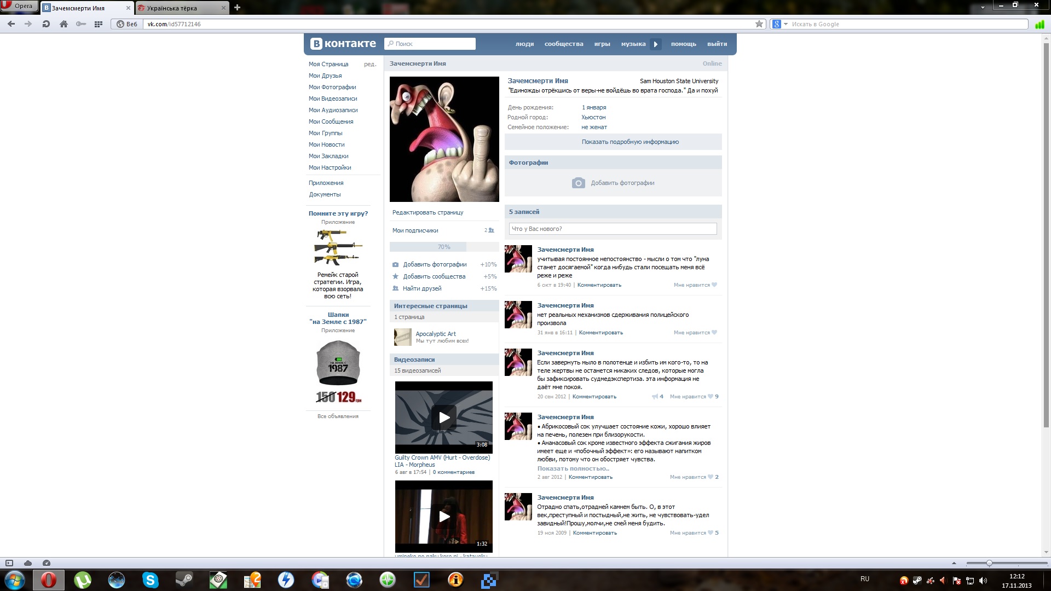Click the repost megaphone icon showing 4

pyautogui.click(x=655, y=396)
